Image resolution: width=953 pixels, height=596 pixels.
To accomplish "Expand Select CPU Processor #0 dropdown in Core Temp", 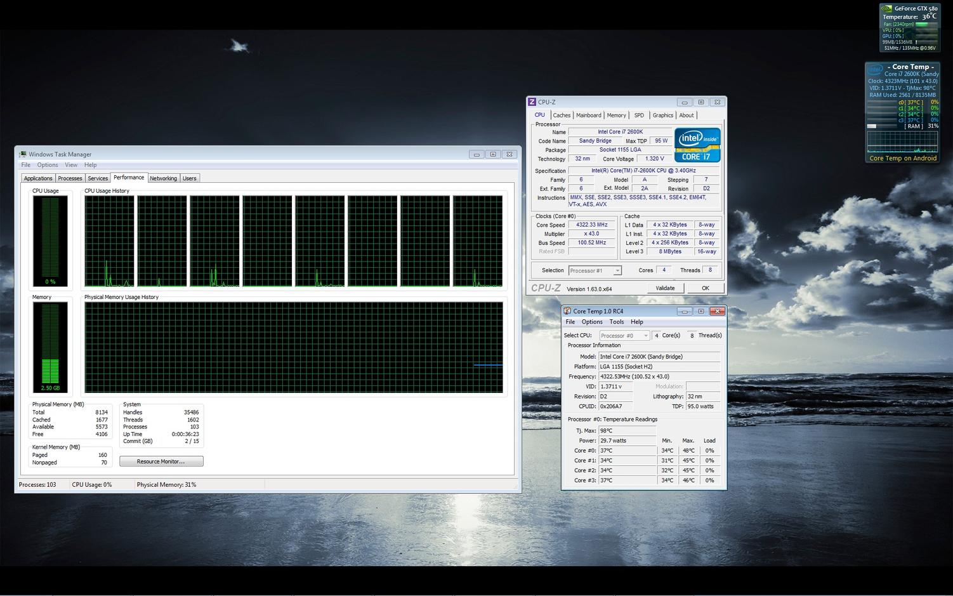I will pyautogui.click(x=625, y=336).
